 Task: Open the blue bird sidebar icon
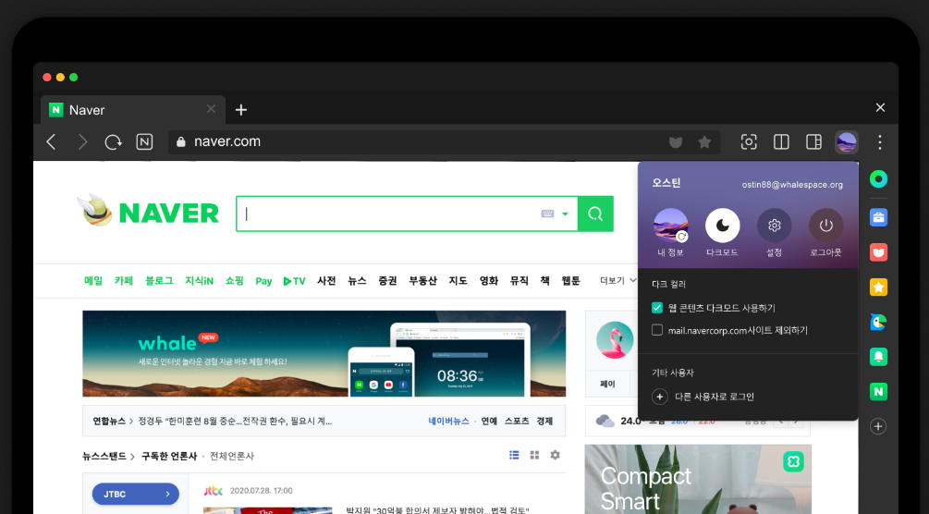click(x=879, y=322)
